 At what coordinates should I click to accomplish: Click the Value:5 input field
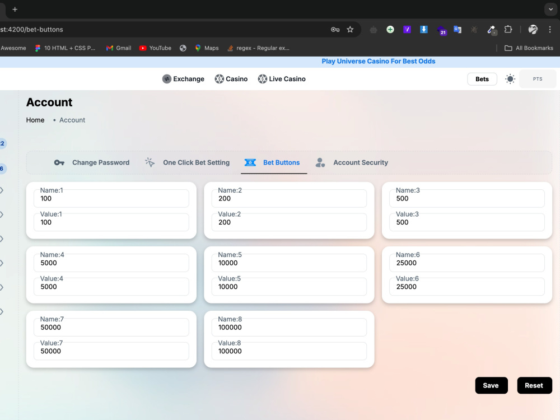[x=289, y=286]
